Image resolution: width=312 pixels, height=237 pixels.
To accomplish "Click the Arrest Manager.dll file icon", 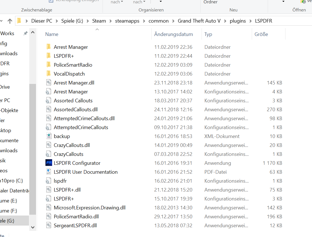I will pos(49,83).
